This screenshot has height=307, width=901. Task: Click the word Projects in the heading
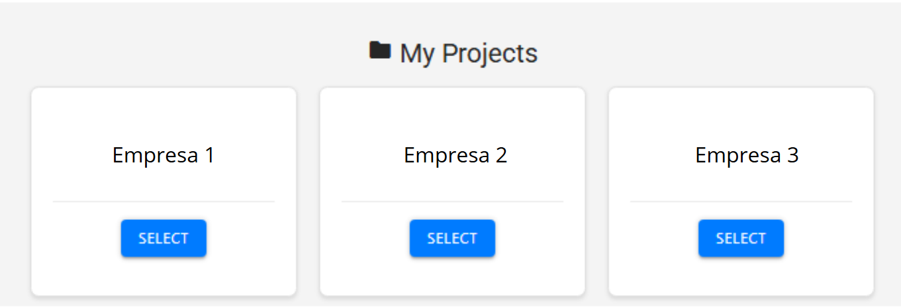click(x=490, y=53)
